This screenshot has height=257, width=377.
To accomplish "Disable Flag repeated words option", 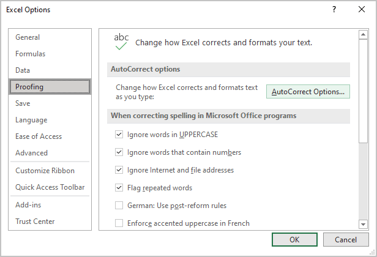I will (119, 188).
